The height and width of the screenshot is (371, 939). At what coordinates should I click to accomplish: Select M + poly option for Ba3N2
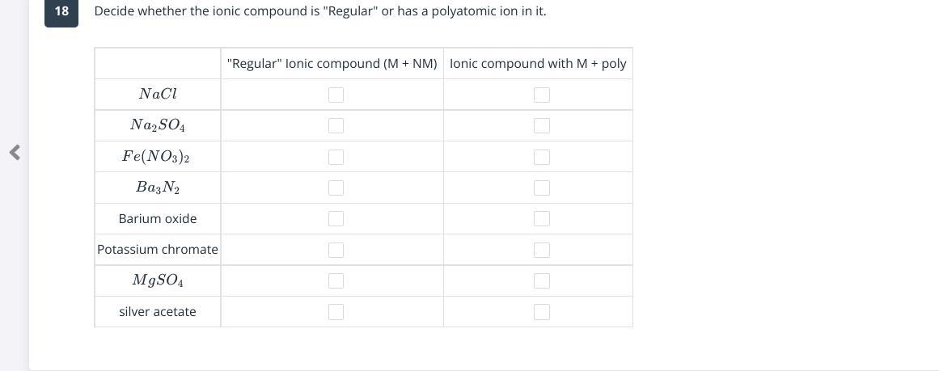[x=541, y=188]
